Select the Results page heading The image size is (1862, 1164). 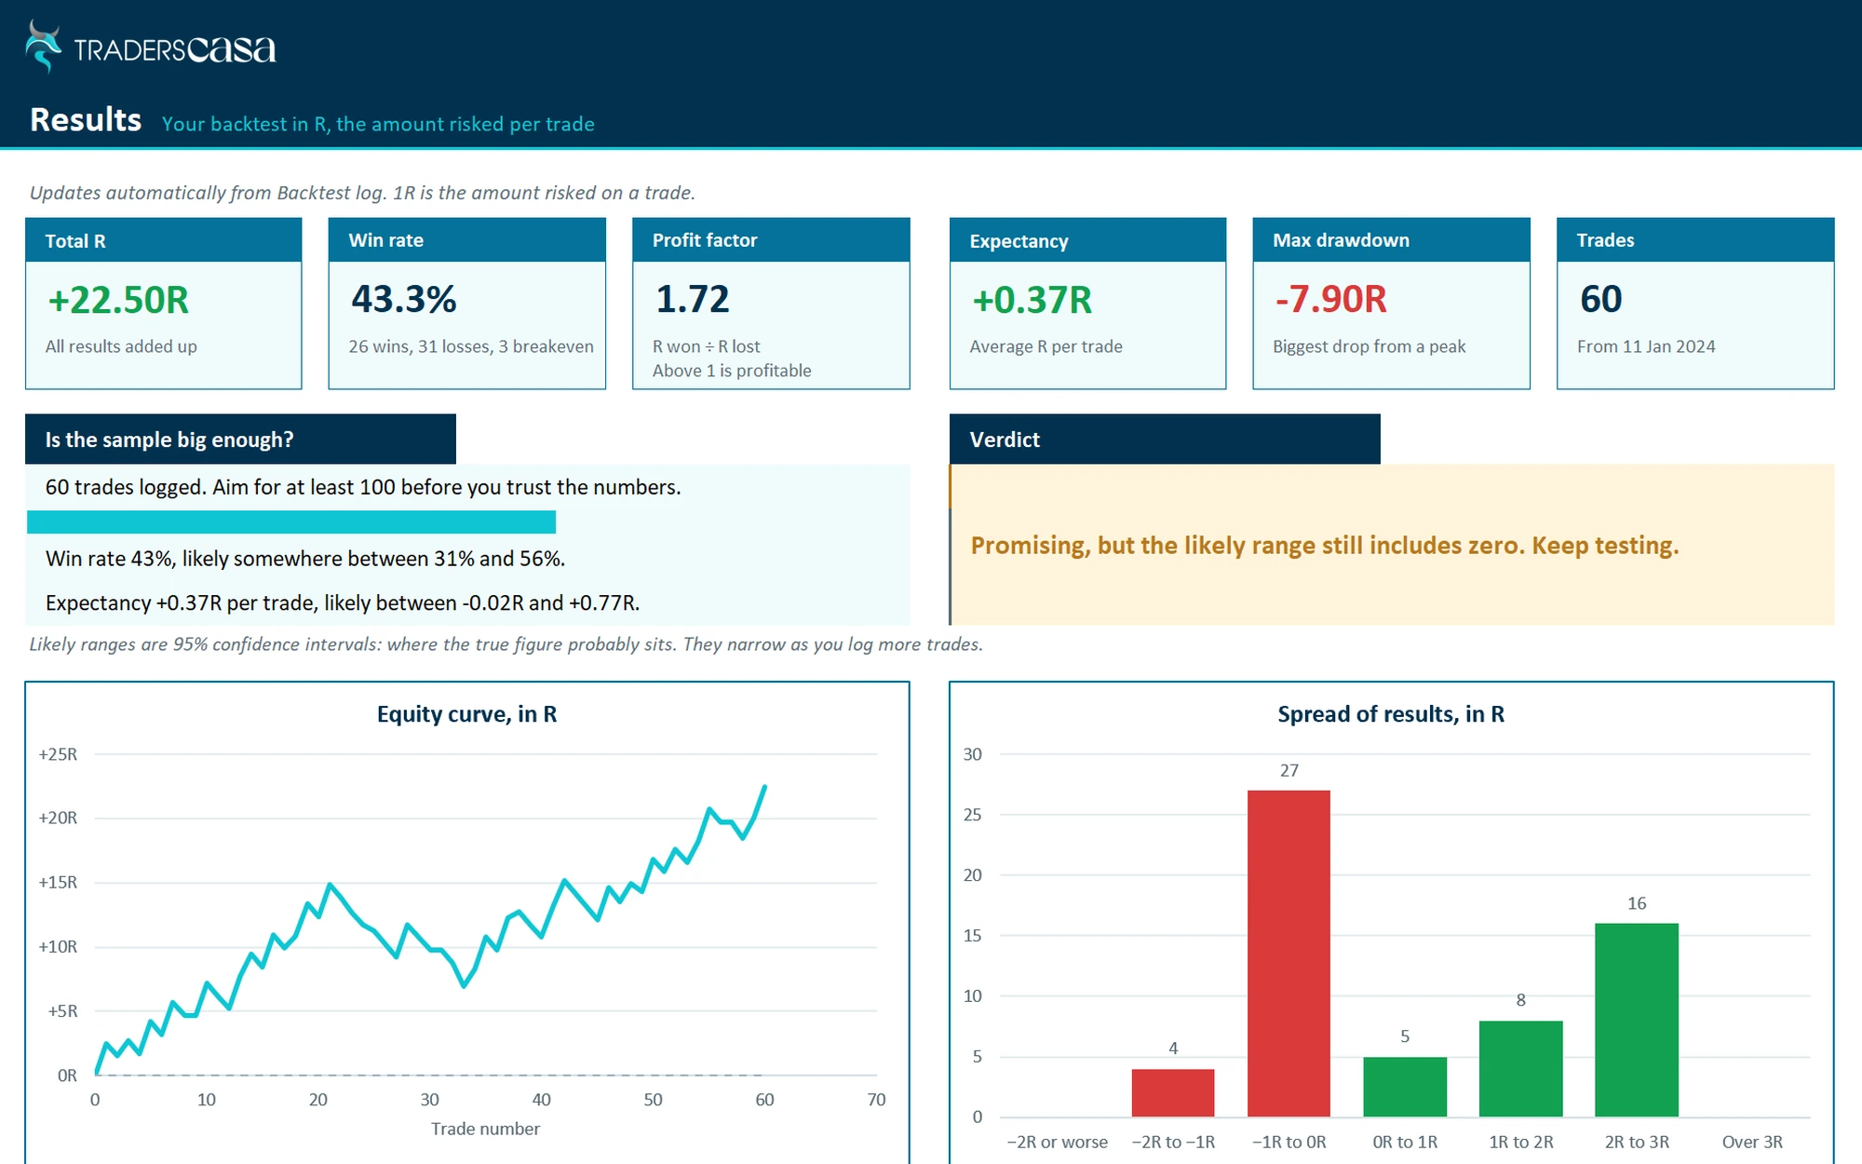point(86,120)
